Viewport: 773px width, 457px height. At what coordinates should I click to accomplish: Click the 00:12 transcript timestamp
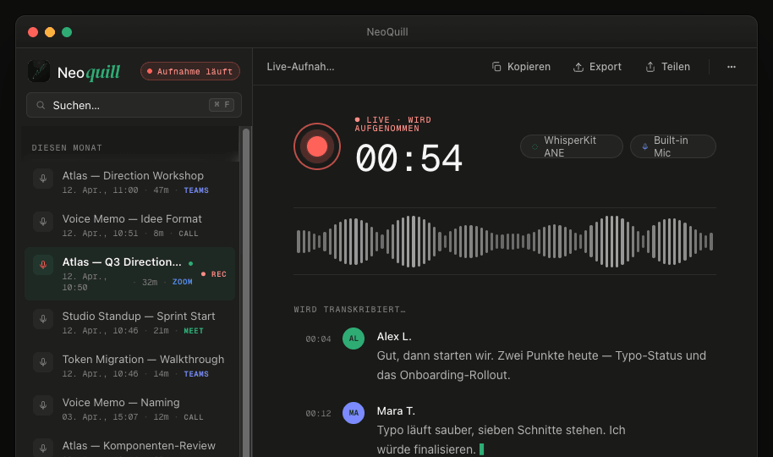[x=318, y=414]
